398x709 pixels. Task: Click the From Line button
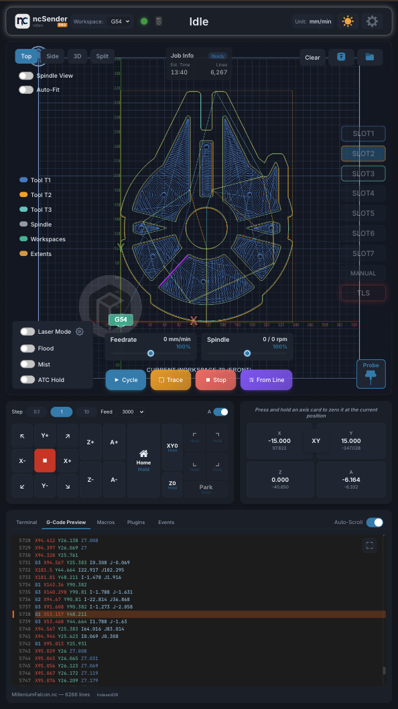267,380
